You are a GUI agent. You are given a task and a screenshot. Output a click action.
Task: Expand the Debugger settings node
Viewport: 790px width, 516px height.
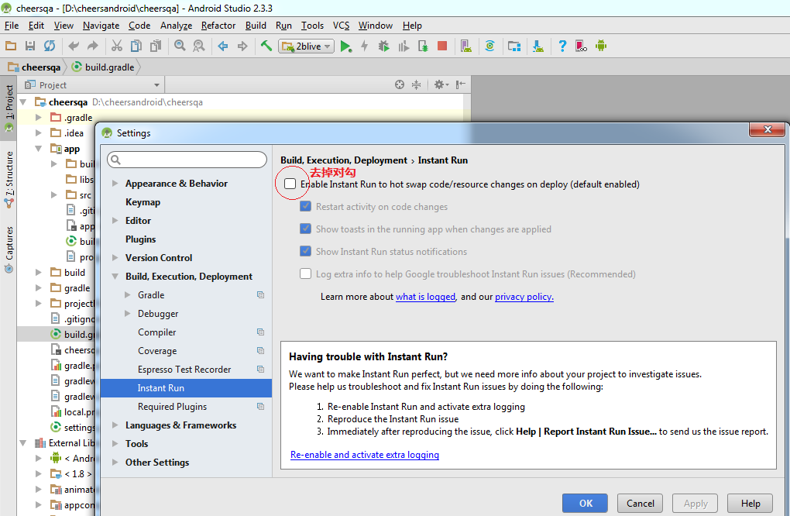tap(128, 314)
